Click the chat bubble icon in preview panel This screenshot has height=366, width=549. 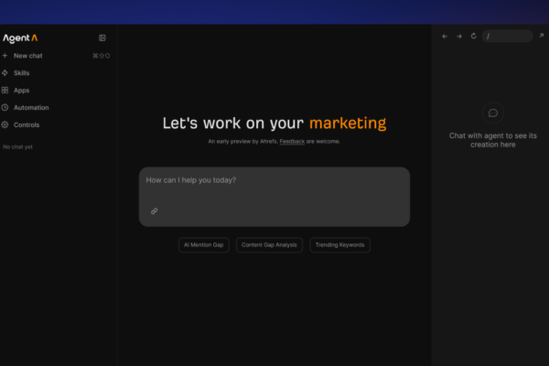[493, 113]
